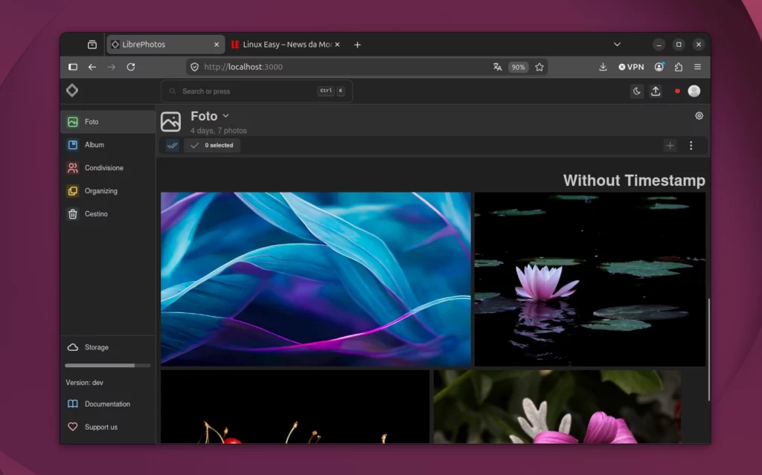Click the translate page icon
The image size is (762, 475).
coord(497,67)
